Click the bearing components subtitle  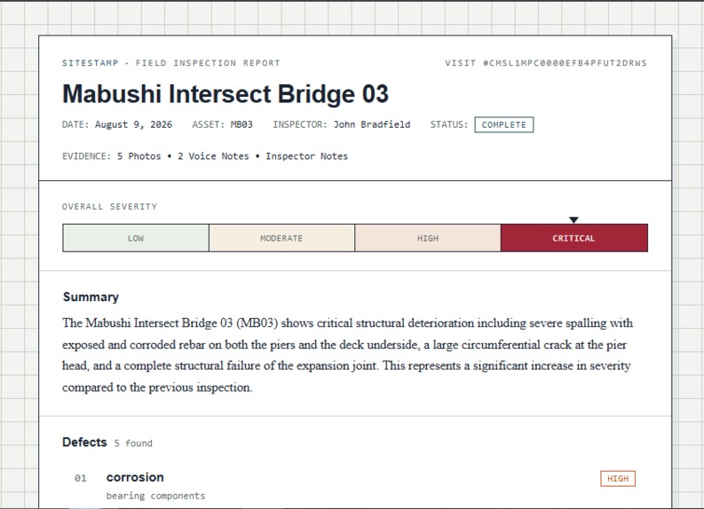click(x=155, y=496)
